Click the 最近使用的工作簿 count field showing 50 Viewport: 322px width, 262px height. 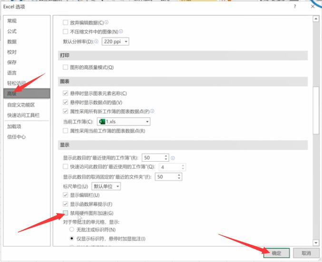153,158
